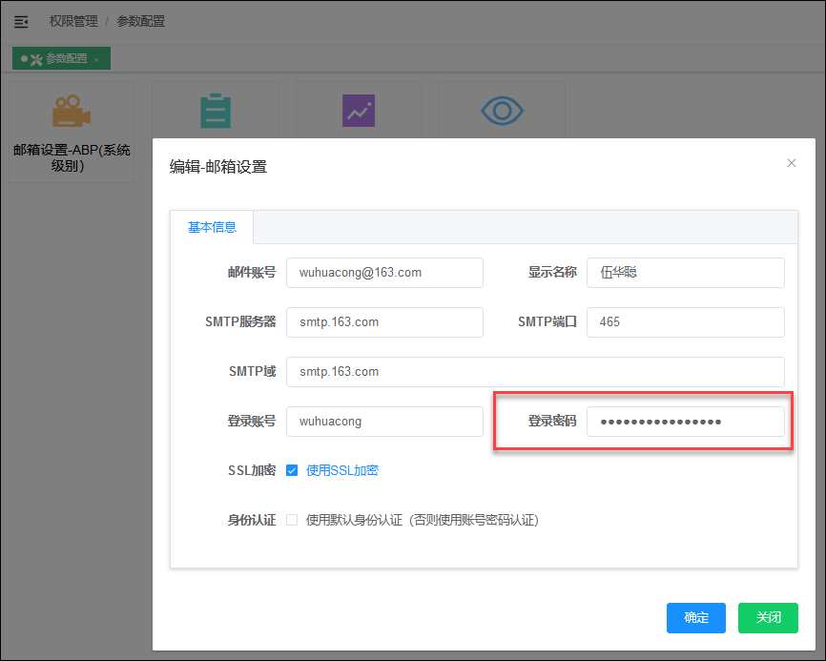The height and width of the screenshot is (661, 826).
Task: Click the SMTP域 input field
Action: (x=535, y=372)
